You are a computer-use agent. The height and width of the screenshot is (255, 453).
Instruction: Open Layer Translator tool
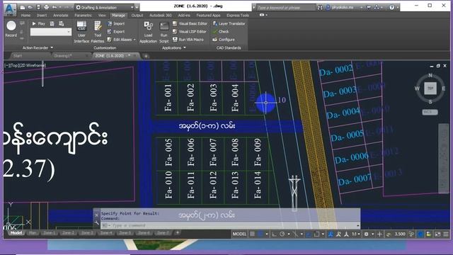[229, 23]
